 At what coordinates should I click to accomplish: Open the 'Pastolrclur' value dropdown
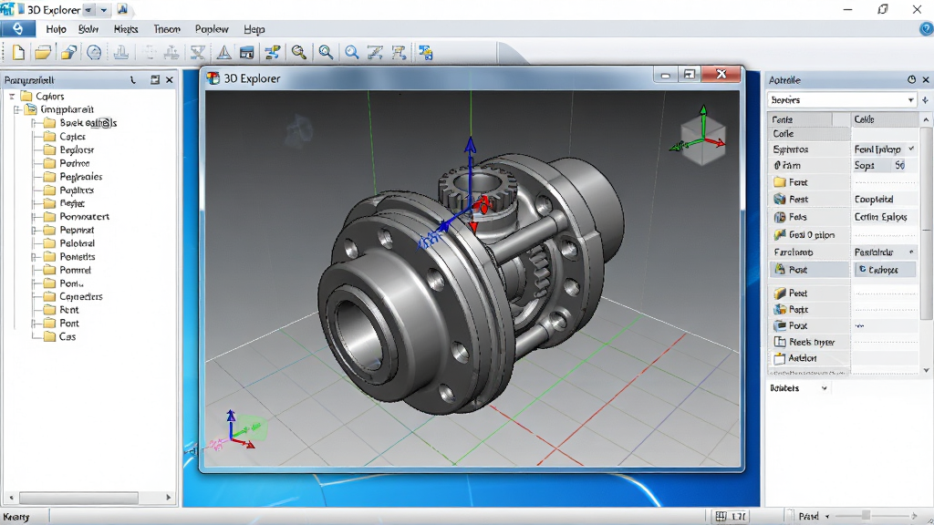point(911,252)
